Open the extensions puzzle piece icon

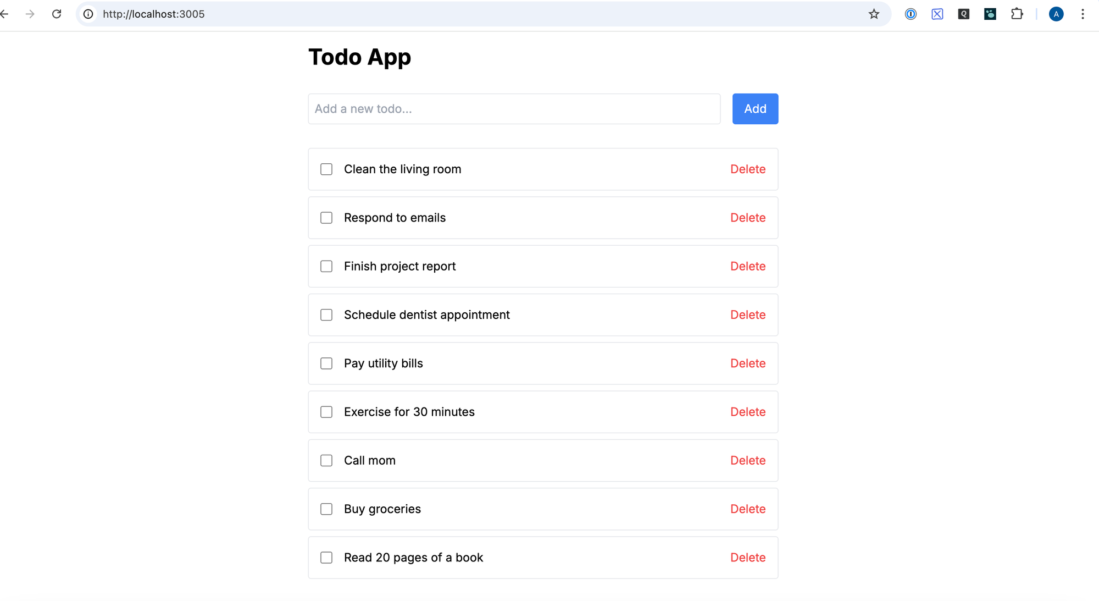click(1017, 14)
